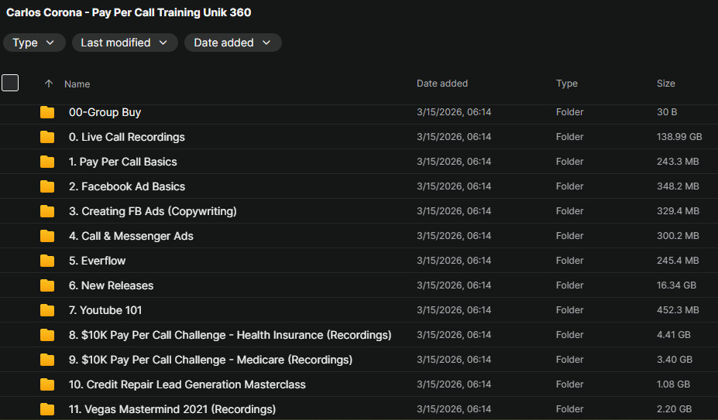Click the folder icon for Facebook Ad Basics
The height and width of the screenshot is (420, 718).
click(47, 186)
